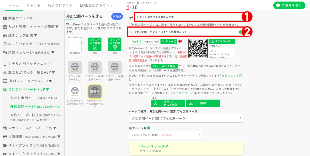Click the ページ名(任意) input field

pos(193,32)
